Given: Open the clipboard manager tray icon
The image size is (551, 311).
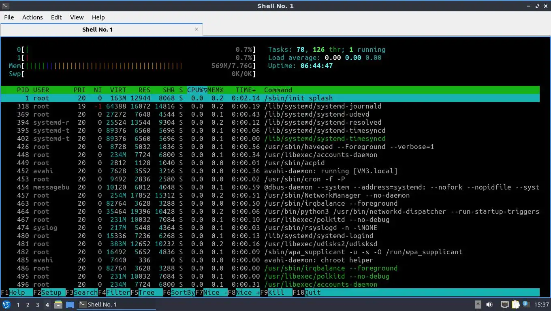Looking at the screenshot, I should pyautogui.click(x=515, y=305).
